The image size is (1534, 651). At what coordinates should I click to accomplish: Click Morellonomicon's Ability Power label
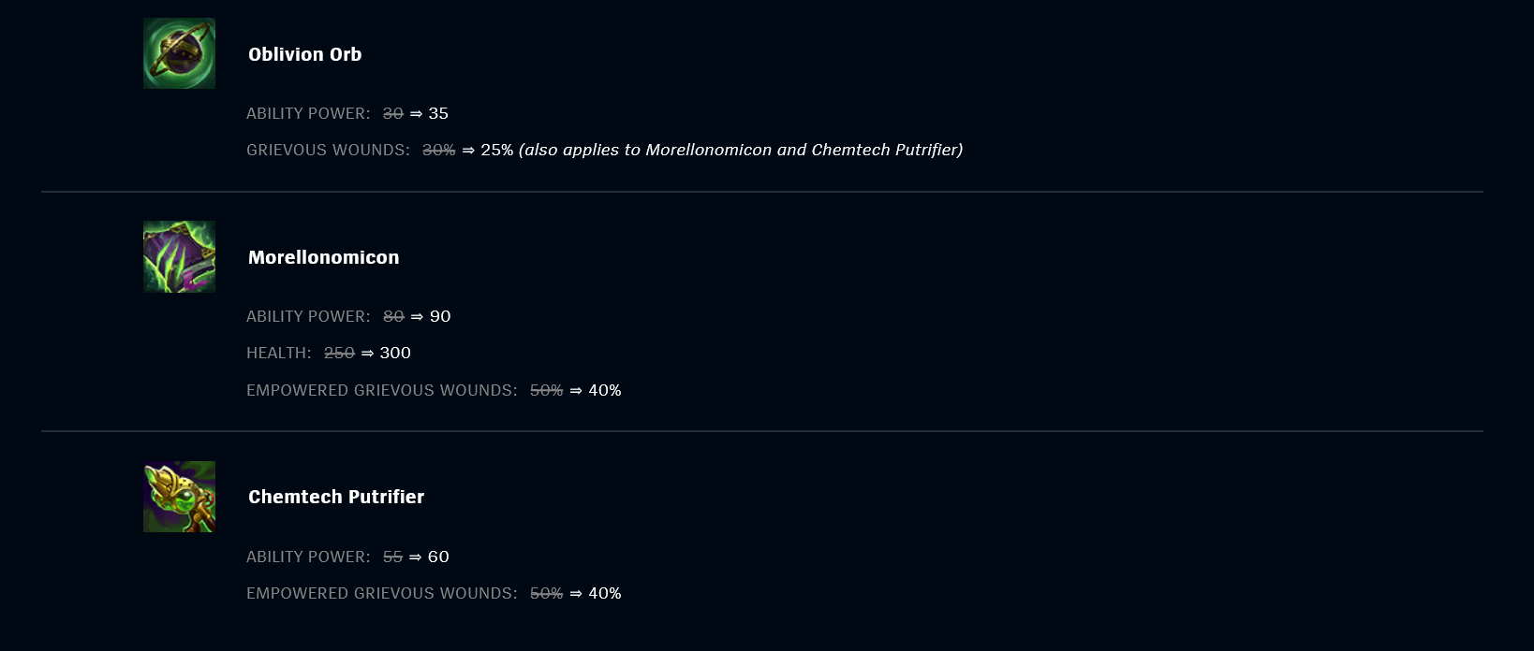coord(308,316)
